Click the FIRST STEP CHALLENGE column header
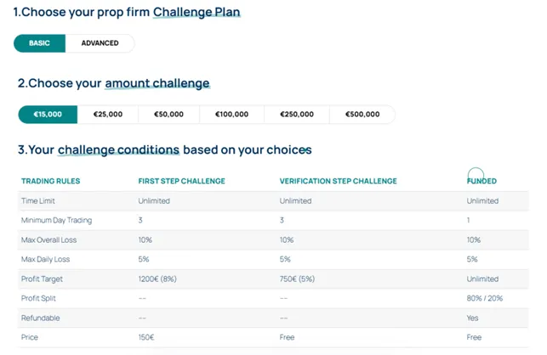The width and height of the screenshot is (547, 355). [x=181, y=181]
